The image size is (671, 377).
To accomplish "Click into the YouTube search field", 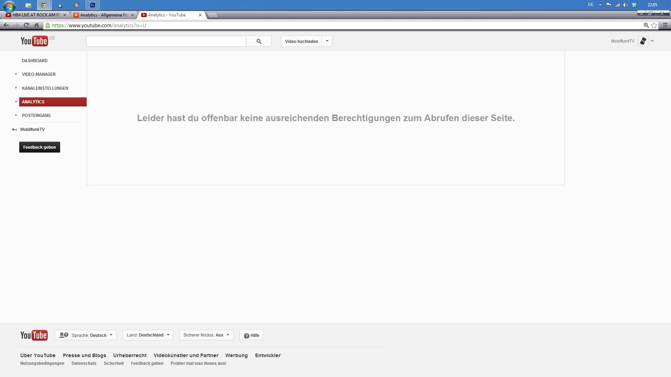I will [x=166, y=41].
